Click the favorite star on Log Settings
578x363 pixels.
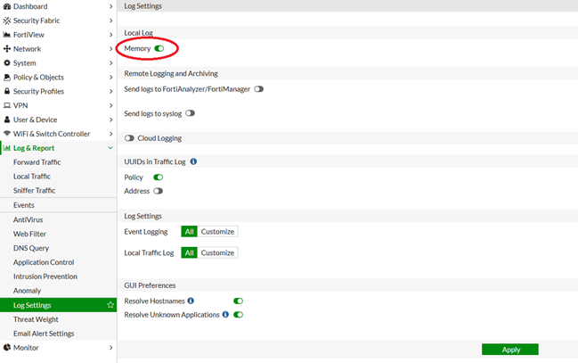tap(110, 305)
